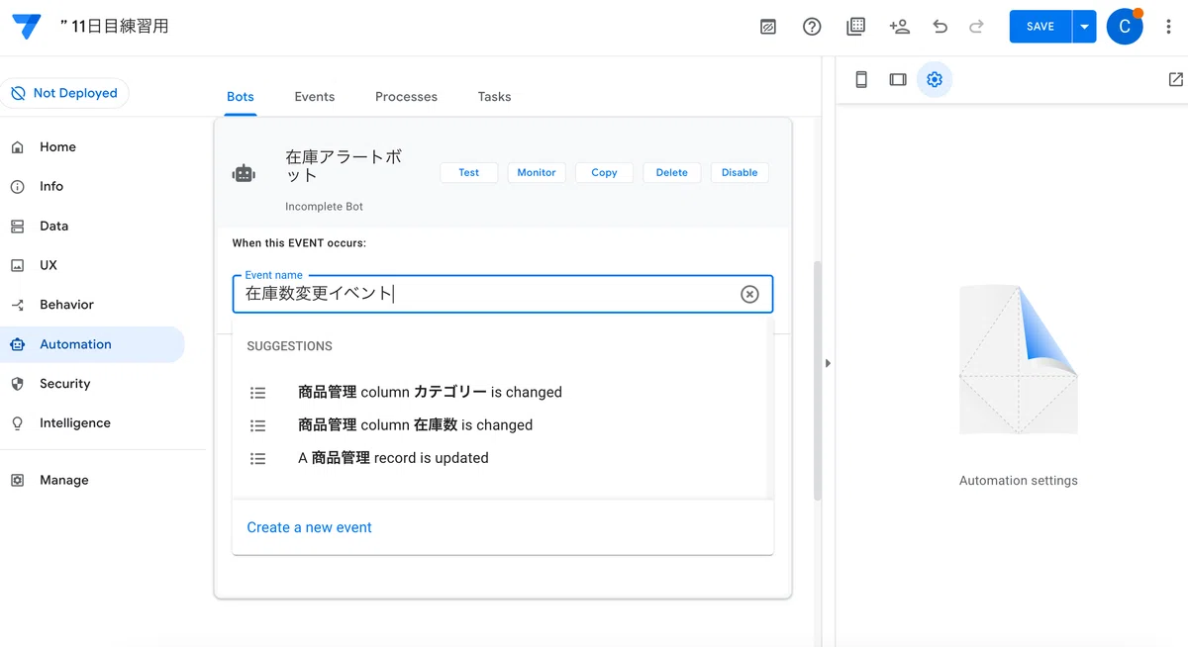The image size is (1188, 647).
Task: Open UX in the sidebar
Action: point(92,265)
